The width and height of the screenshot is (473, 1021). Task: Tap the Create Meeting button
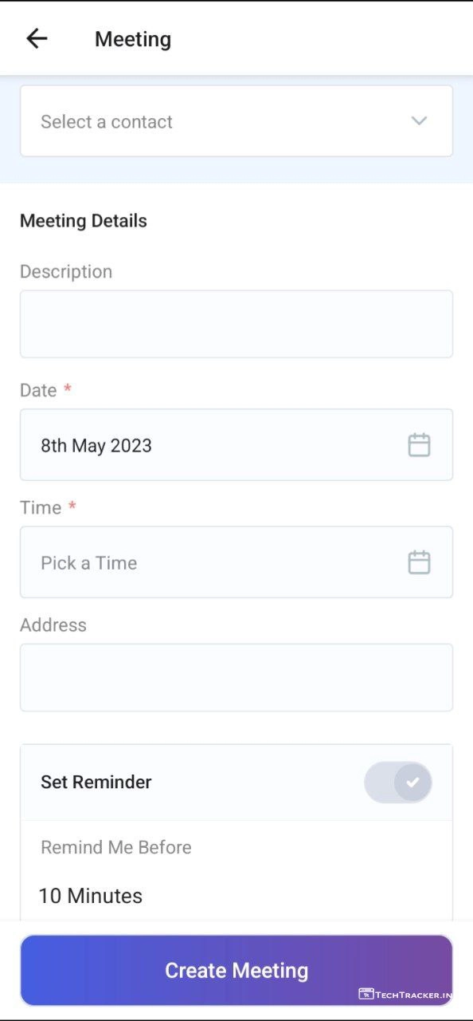point(236,970)
